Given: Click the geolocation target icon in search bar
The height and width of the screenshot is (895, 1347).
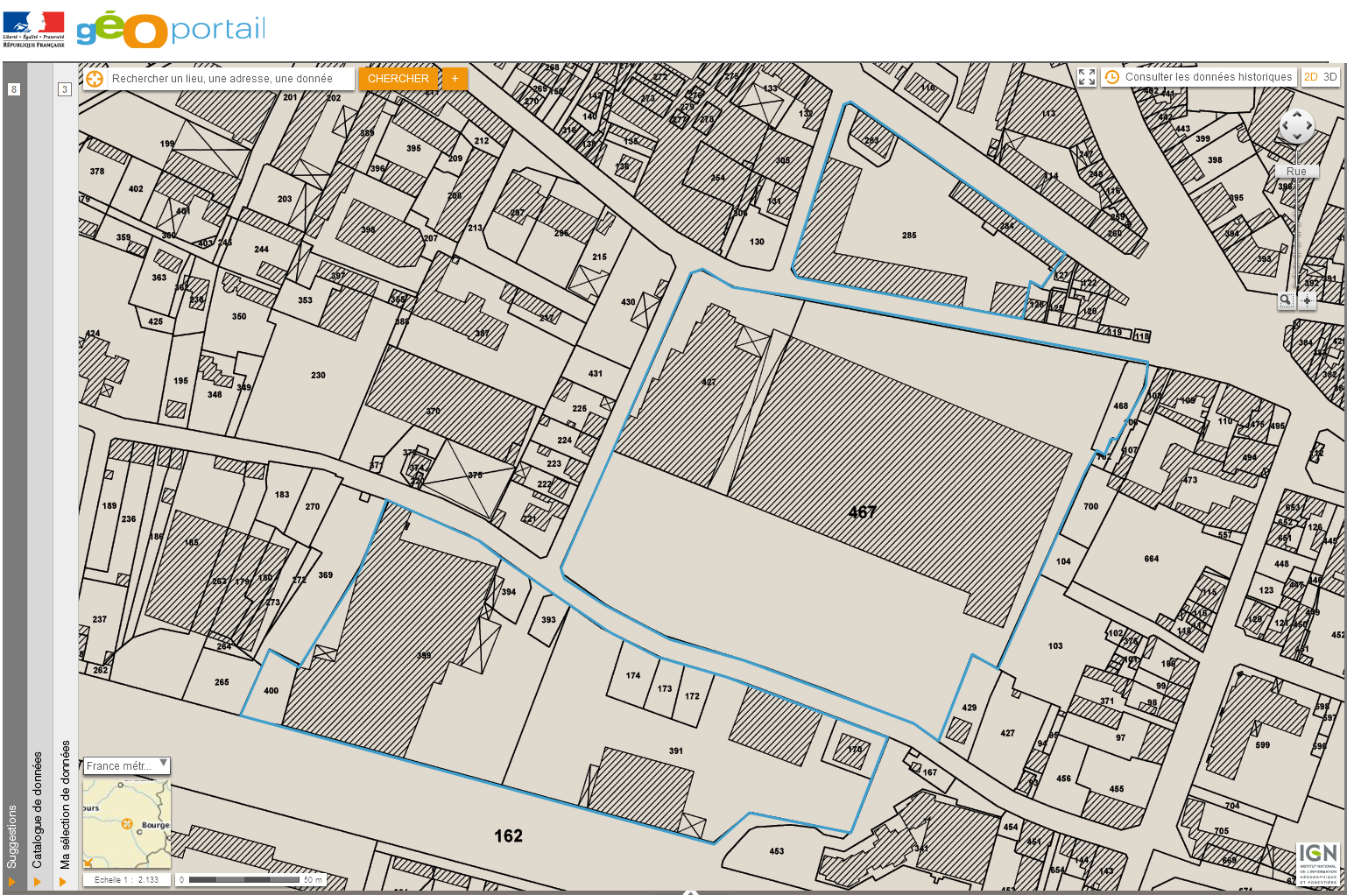Looking at the screenshot, I should (95, 79).
